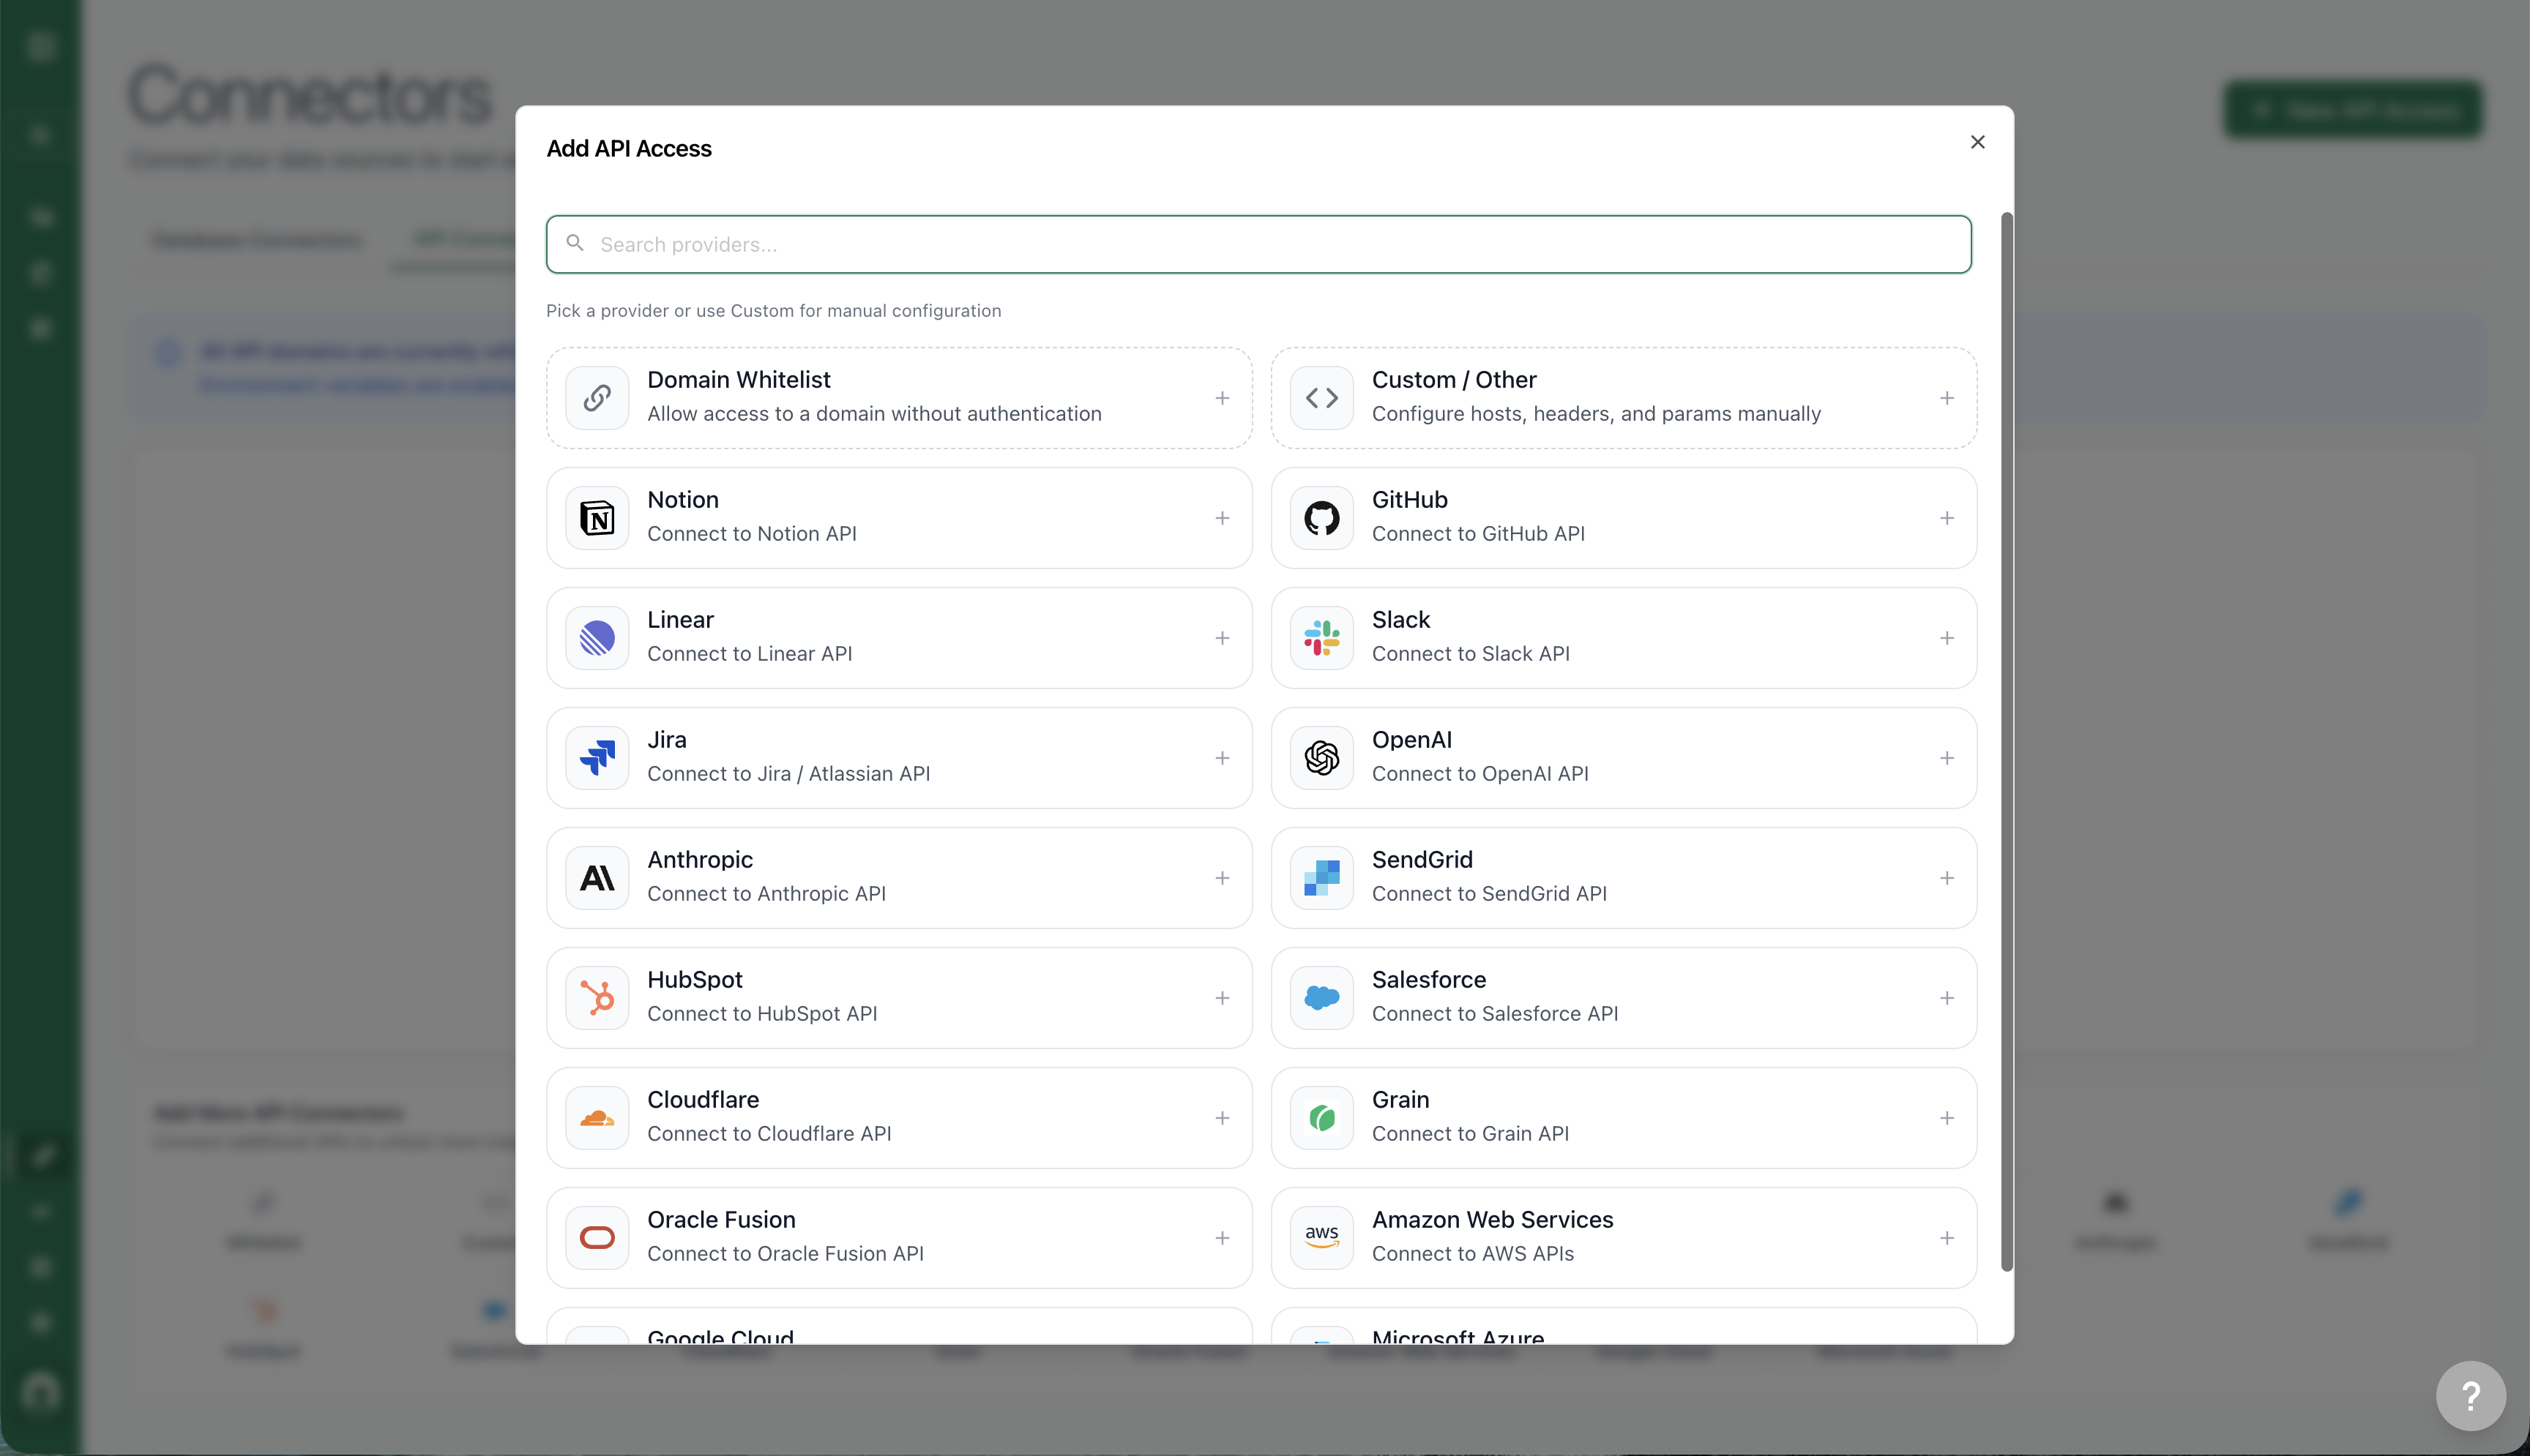The height and width of the screenshot is (1456, 2530).
Task: Choose Custom / Other manual configuration
Action: [1624, 398]
